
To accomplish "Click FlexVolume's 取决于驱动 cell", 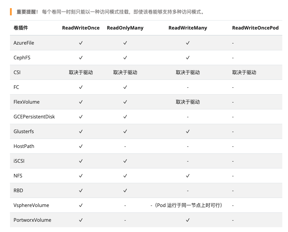I will point(188,102).
